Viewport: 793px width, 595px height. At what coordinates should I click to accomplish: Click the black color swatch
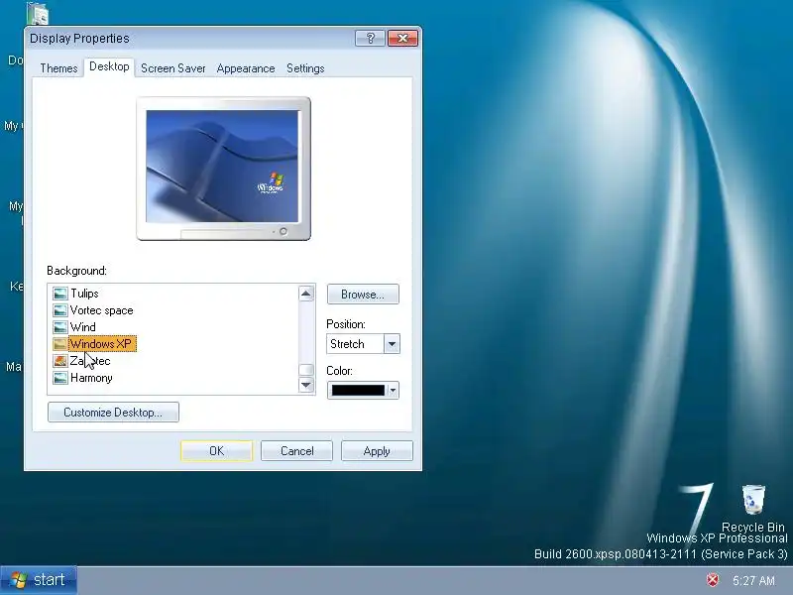[x=358, y=390]
